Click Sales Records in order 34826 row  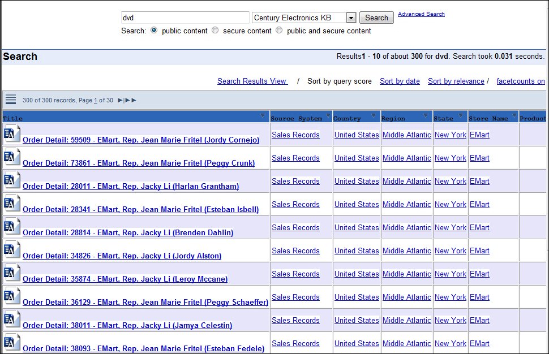(x=295, y=251)
